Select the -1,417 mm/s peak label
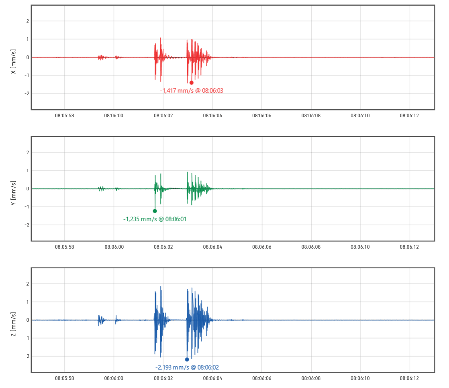Image resolution: width=449 pixels, height=388 pixels. pyautogui.click(x=192, y=91)
